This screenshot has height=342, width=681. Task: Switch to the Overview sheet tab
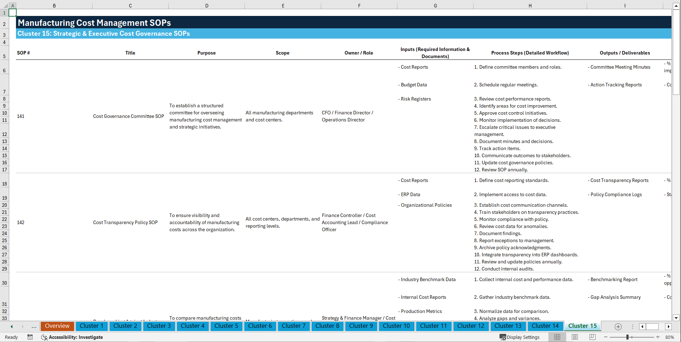[57, 326]
